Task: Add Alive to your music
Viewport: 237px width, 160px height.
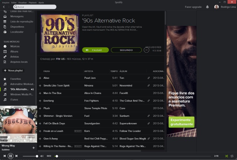Action: point(40,78)
